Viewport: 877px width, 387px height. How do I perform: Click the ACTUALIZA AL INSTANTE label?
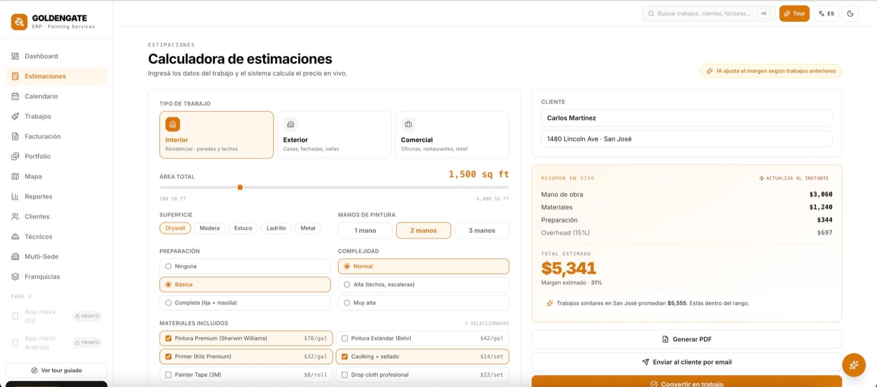pyautogui.click(x=794, y=178)
